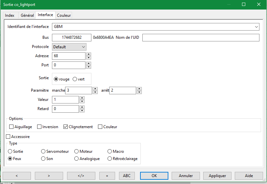Tick the Accessoire checkbox
Viewport: 267px width, 184px height.
(8, 136)
